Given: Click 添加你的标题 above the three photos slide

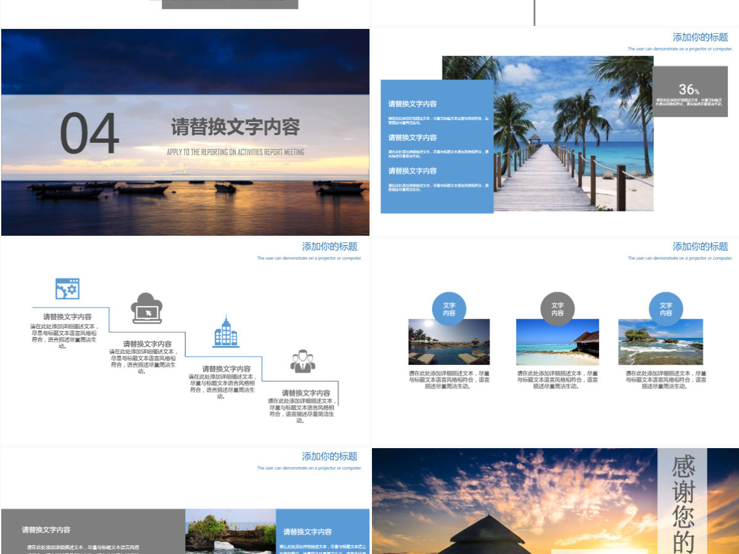Looking at the screenshot, I should pos(700,246).
